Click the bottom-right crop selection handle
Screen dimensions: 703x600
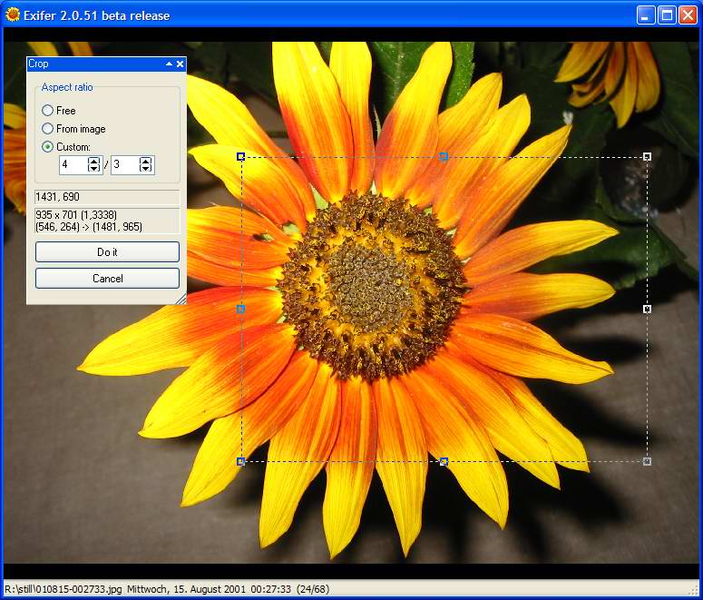tap(647, 462)
